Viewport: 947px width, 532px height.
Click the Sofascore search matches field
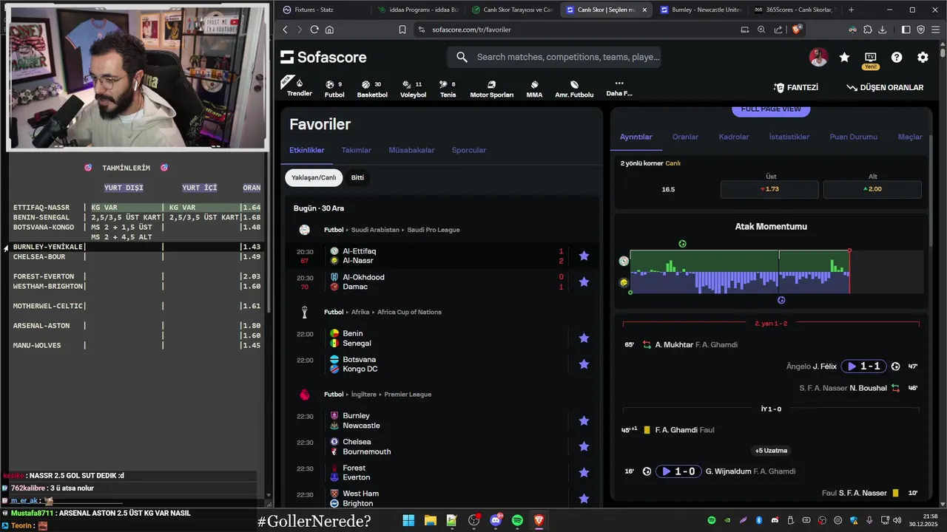click(x=553, y=57)
